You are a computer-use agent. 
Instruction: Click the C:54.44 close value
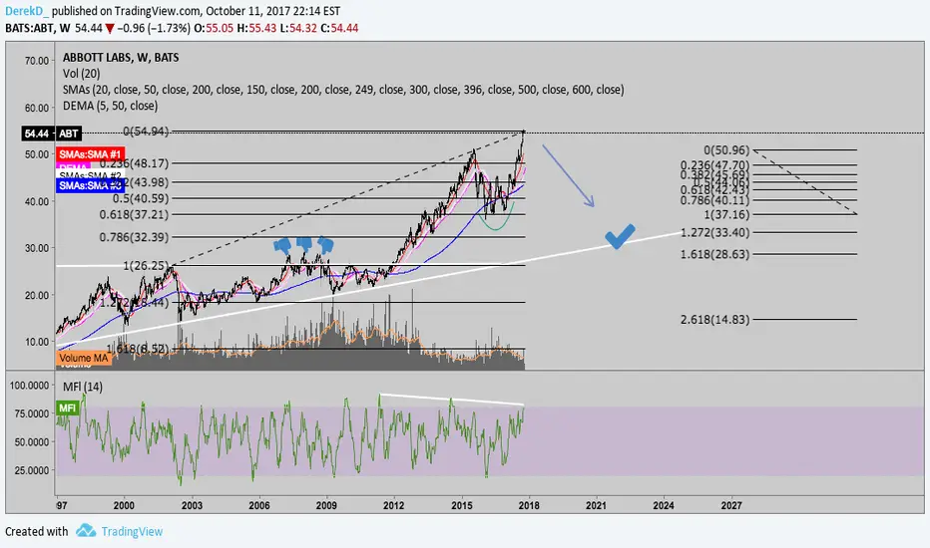339,28
